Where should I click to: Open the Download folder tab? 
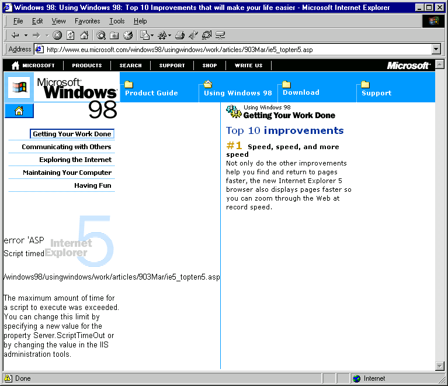coord(301,92)
